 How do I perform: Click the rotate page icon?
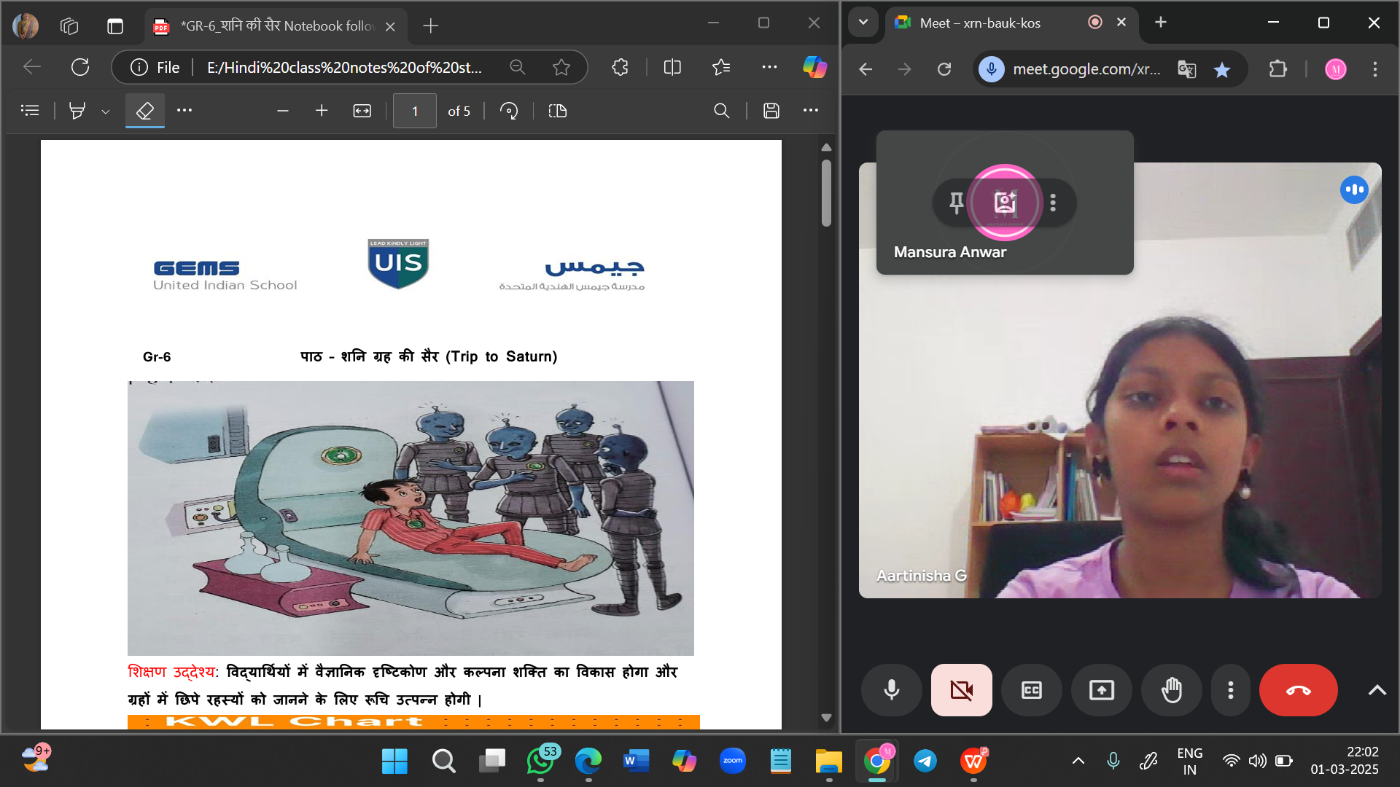tap(509, 111)
